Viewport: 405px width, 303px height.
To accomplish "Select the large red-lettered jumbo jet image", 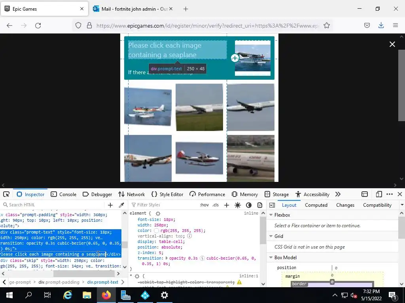I will 250,158.
